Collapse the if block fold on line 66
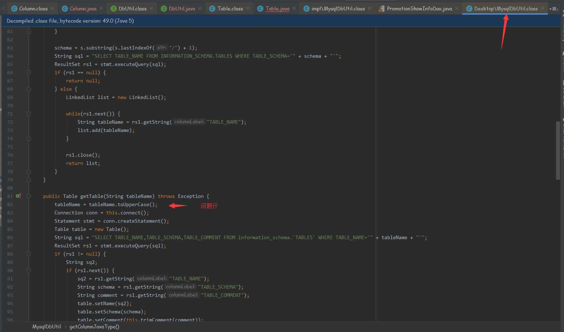564x332 pixels. pyautogui.click(x=29, y=72)
